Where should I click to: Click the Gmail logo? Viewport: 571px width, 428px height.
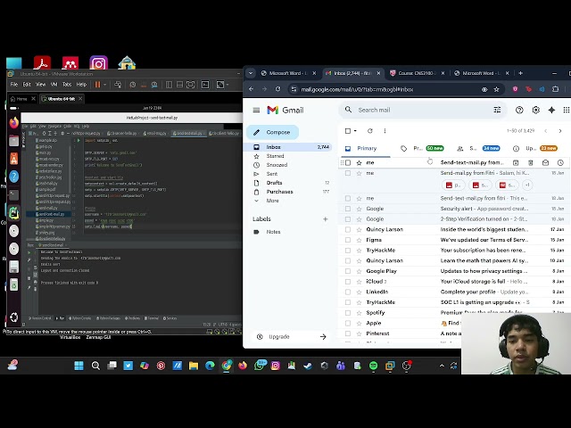[285, 110]
